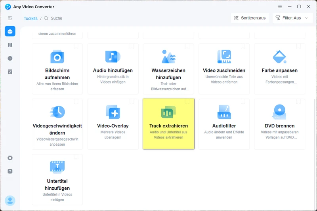The height and width of the screenshot is (211, 317).
Task: Open the hamburger menu in title bar
Action: point(280,7)
